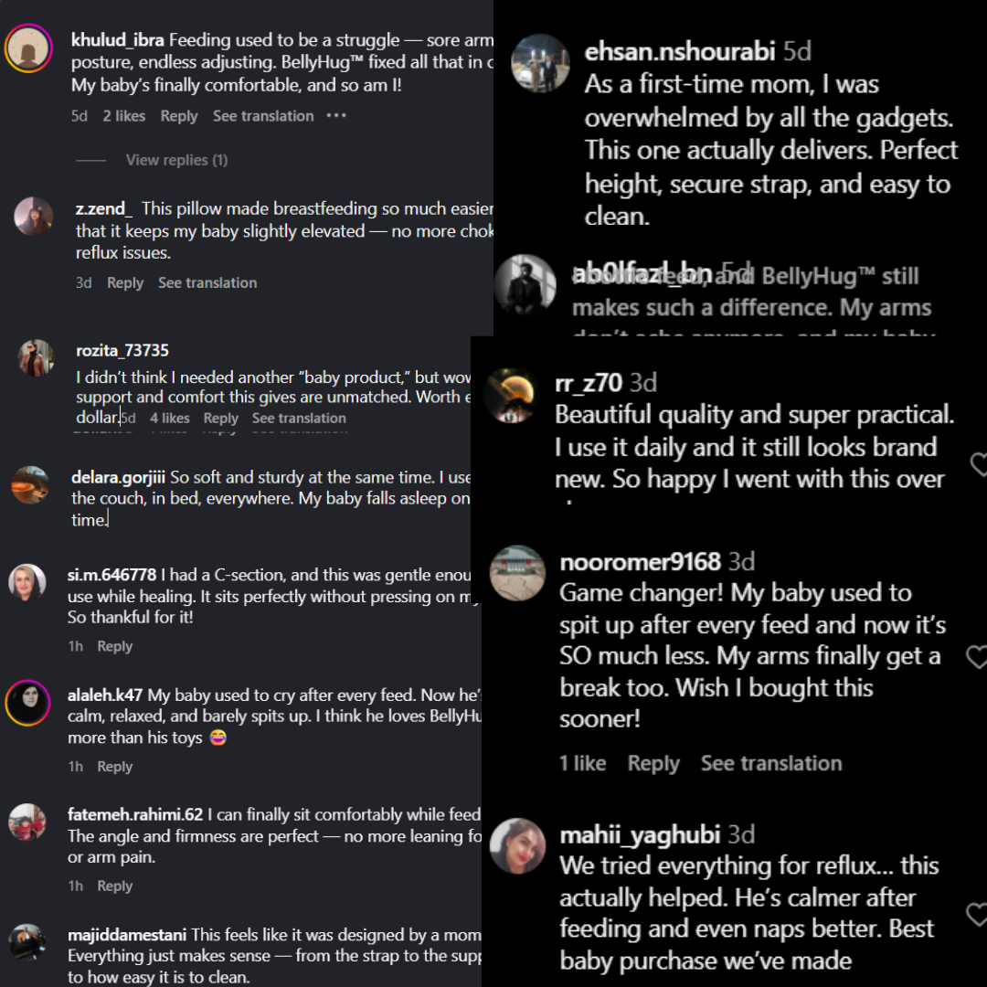Open the 1 like count on nooromer9168's comment
The width and height of the screenshot is (987, 987).
click(583, 764)
